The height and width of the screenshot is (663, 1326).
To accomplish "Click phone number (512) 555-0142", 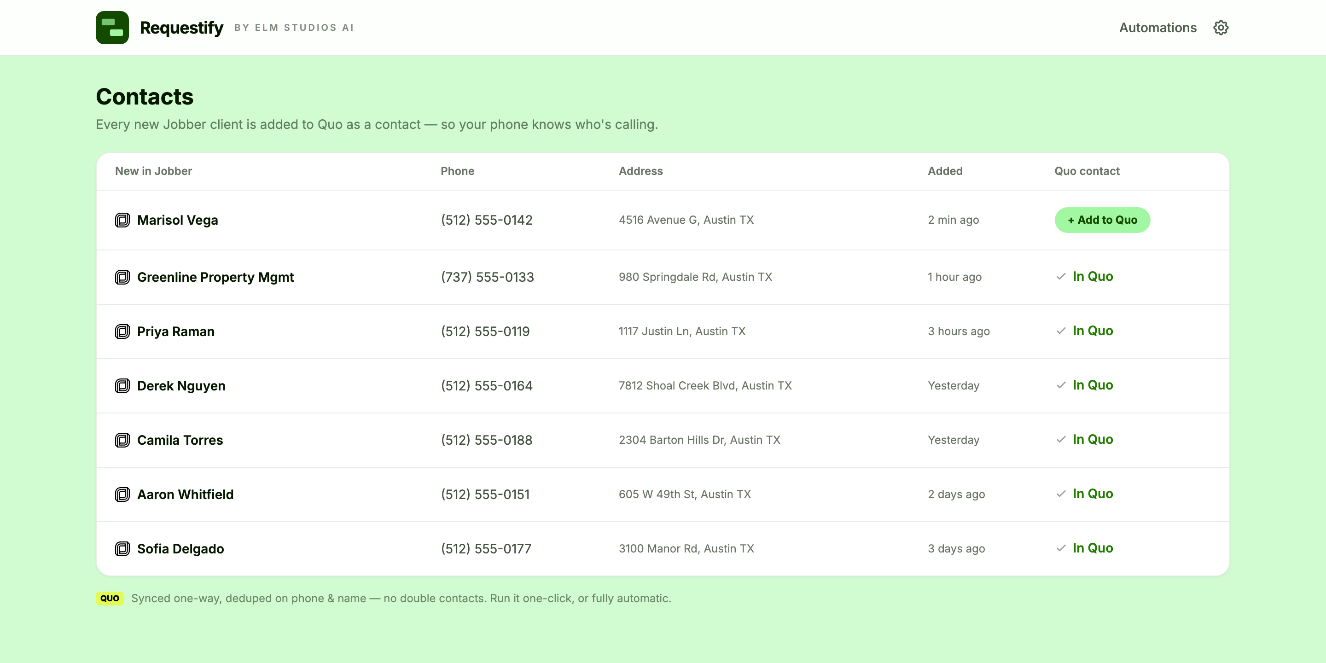I will pos(487,221).
